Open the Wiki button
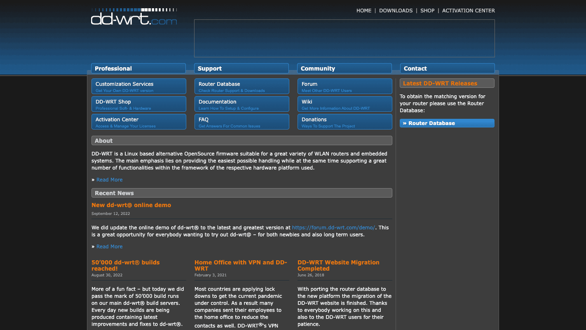586x330 pixels. click(x=345, y=104)
